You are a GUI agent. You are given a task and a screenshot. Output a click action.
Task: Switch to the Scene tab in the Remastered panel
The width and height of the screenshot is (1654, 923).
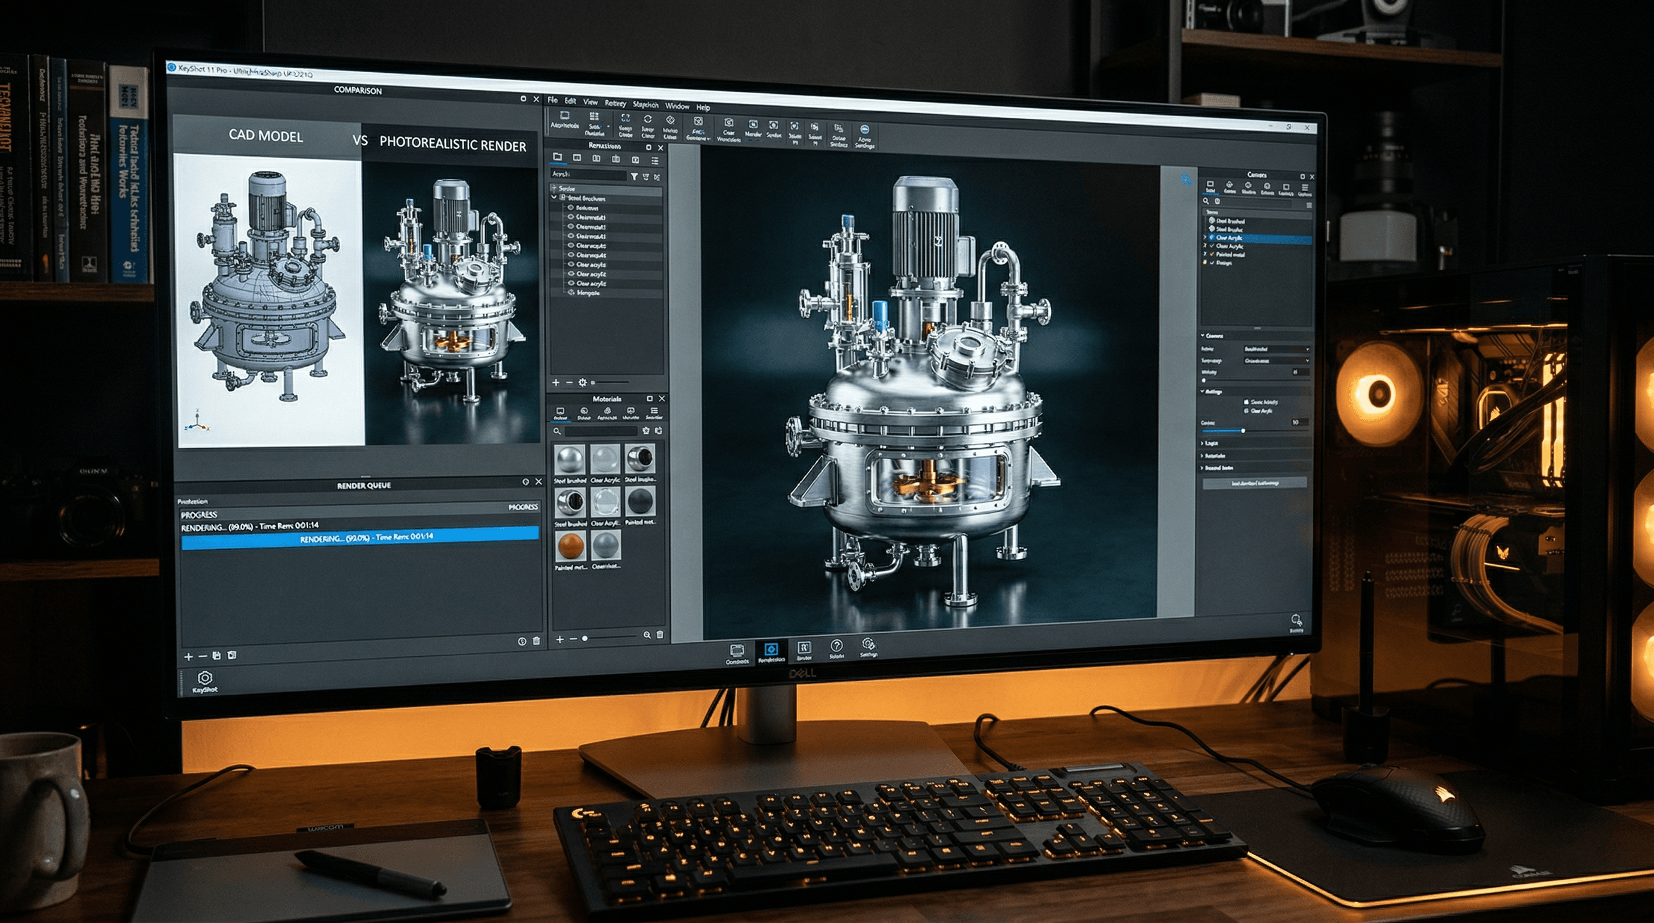pyautogui.click(x=558, y=157)
